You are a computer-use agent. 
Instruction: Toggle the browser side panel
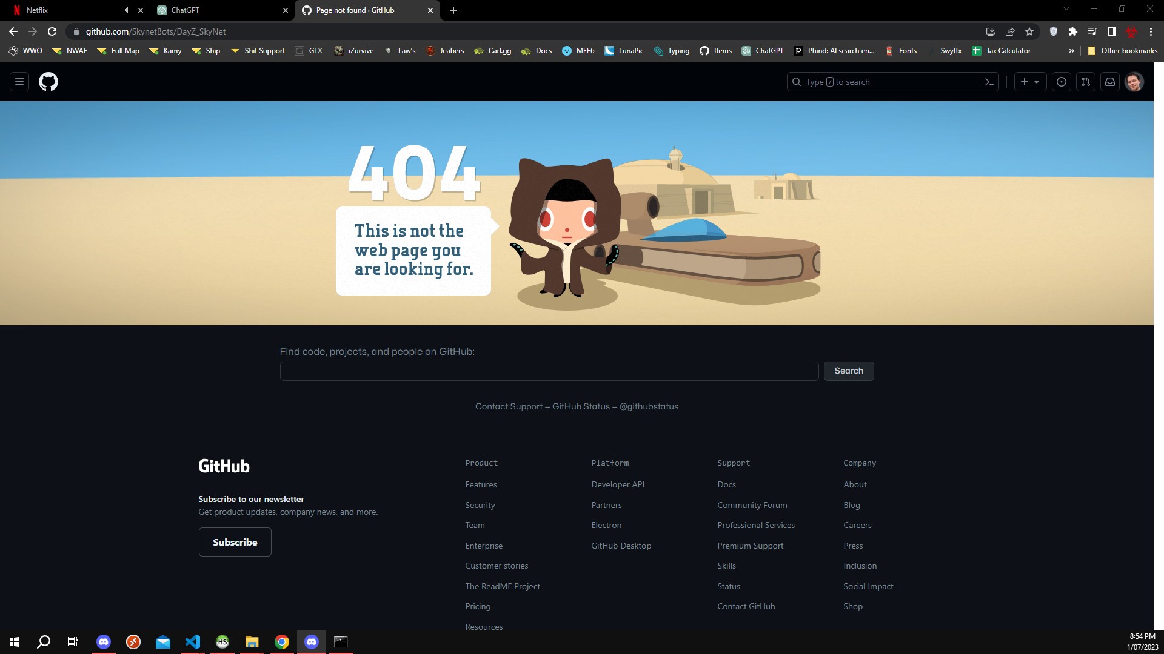point(1112,31)
